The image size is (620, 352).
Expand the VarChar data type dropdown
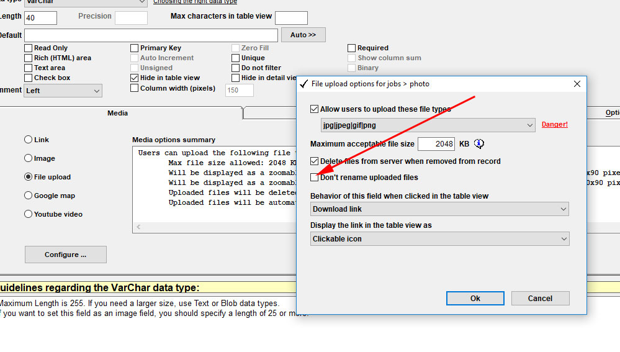pyautogui.click(x=86, y=2)
